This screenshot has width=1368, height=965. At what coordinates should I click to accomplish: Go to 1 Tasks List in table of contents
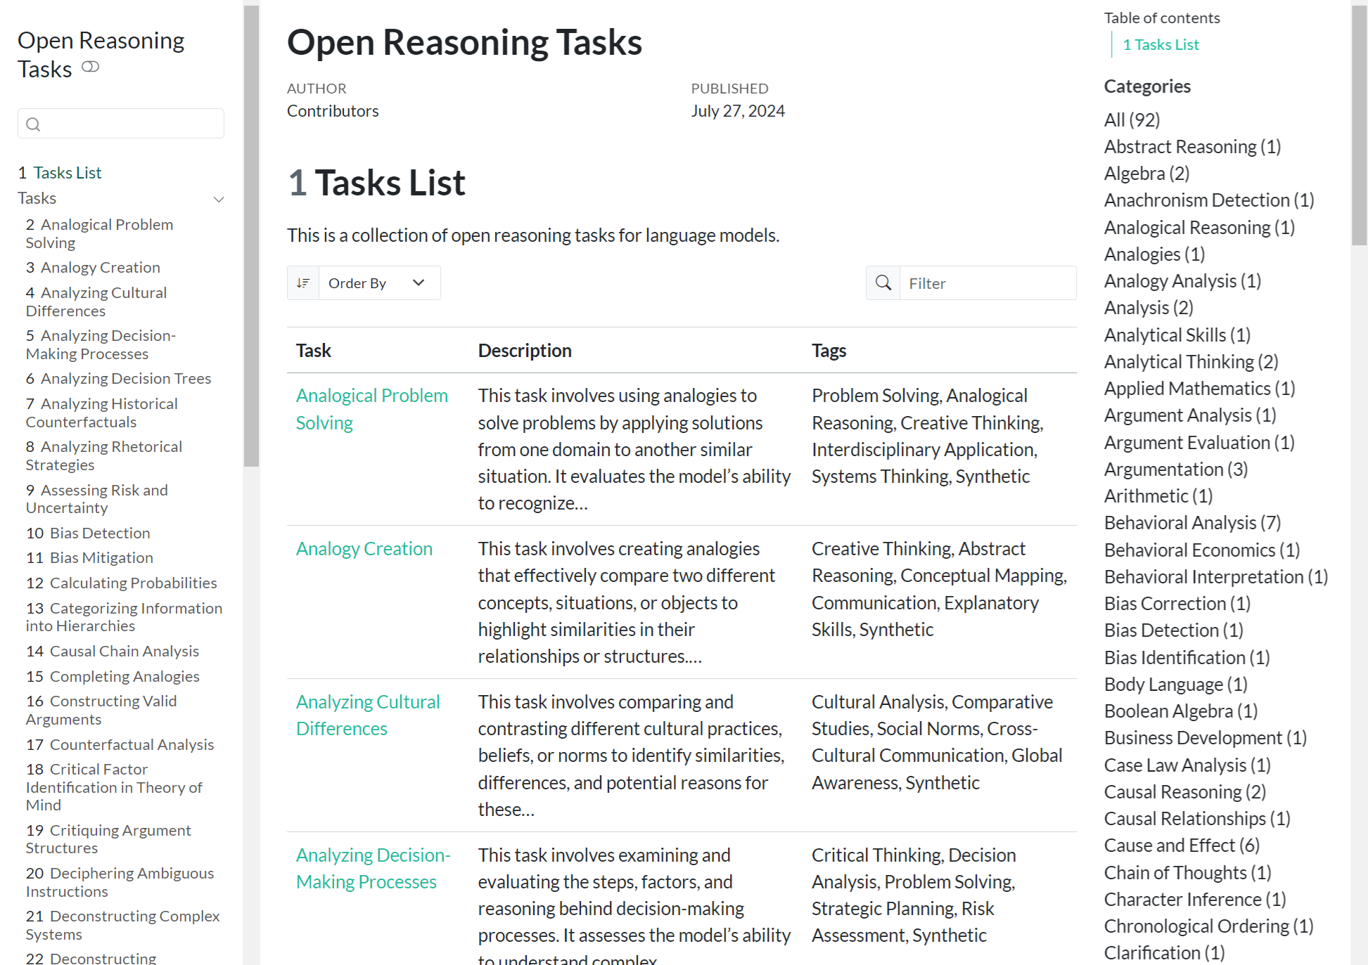click(1161, 44)
